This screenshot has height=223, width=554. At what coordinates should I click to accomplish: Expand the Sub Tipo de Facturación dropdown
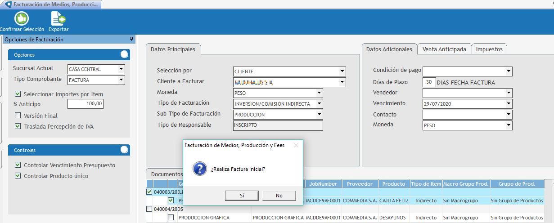point(319,115)
